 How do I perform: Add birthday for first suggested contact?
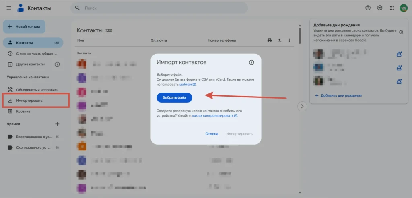click(399, 54)
